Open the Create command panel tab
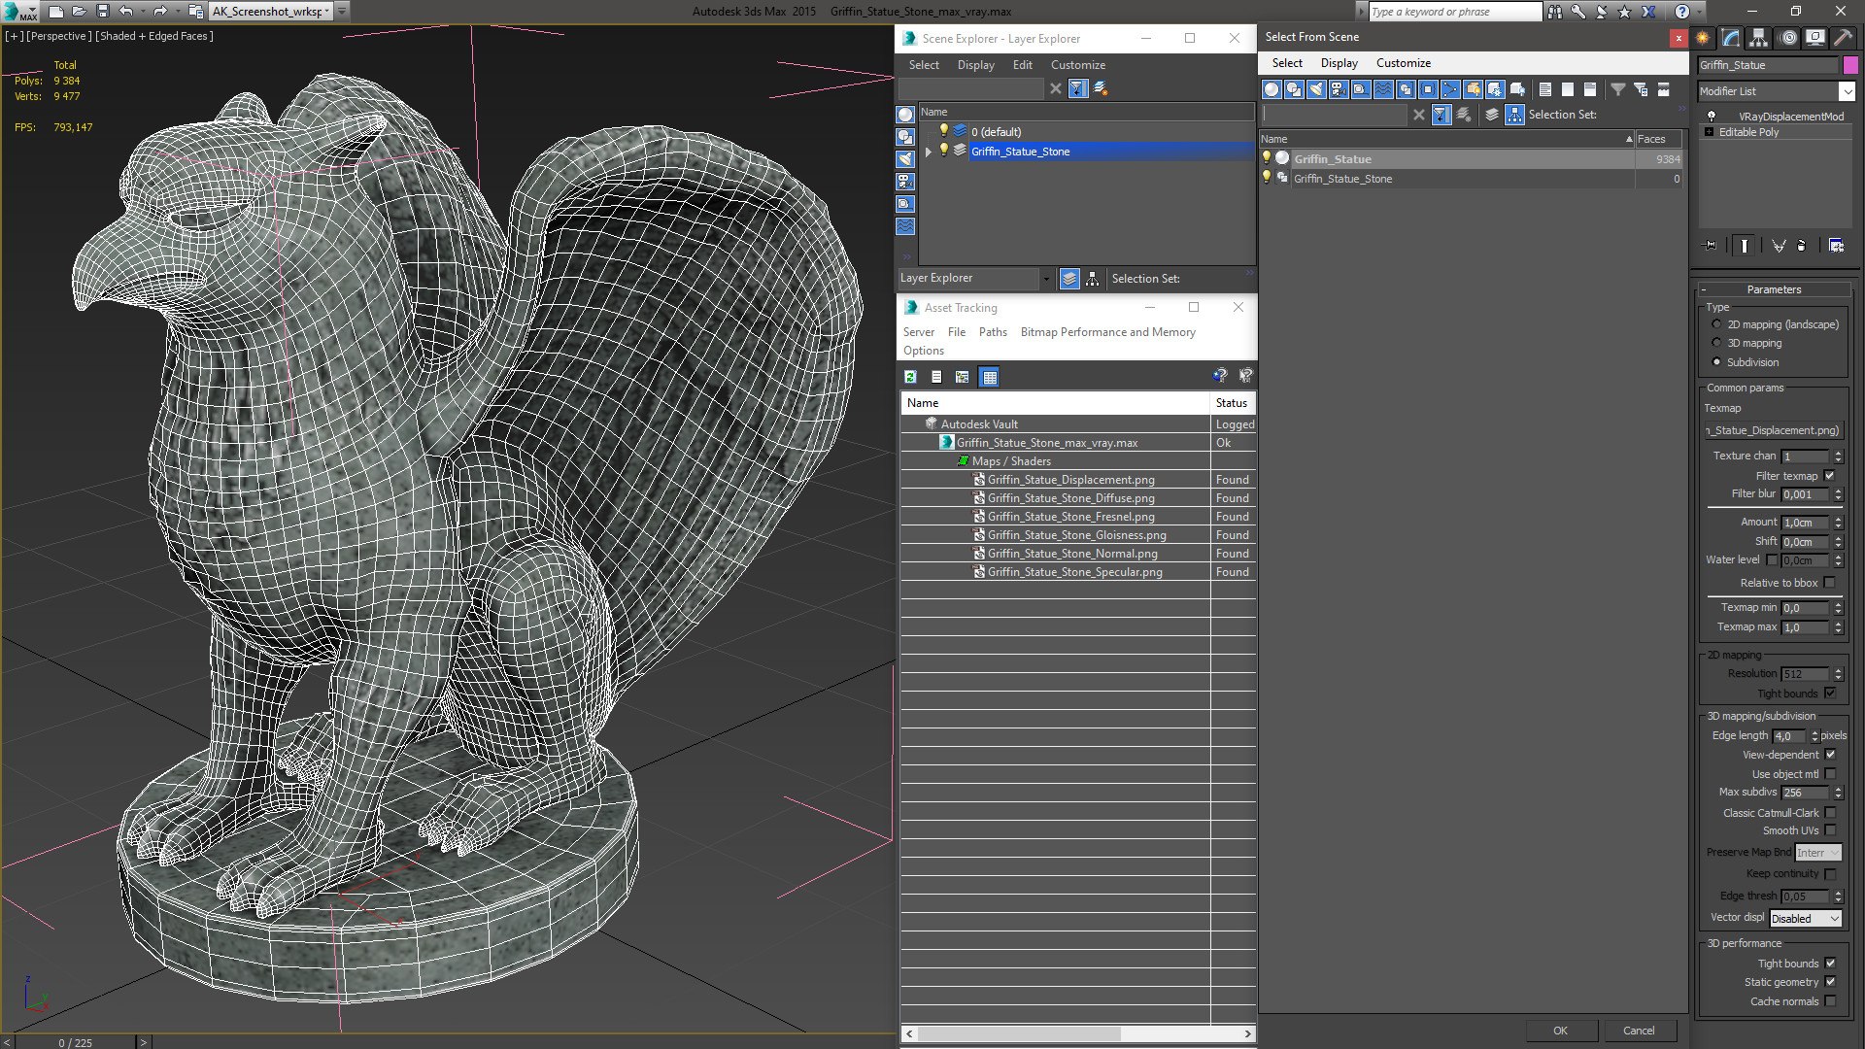This screenshot has width=1865, height=1049. pos(1703,38)
